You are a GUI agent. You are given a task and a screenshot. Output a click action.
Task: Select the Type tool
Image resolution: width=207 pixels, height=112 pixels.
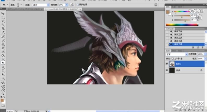pyautogui.click(x=3, y=71)
